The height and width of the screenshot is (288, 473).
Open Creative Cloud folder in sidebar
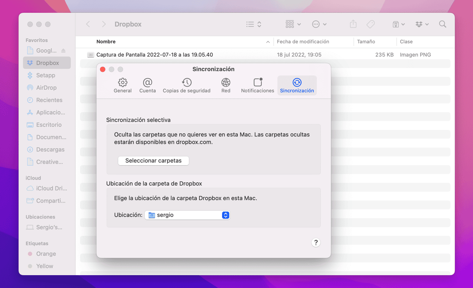(47, 162)
